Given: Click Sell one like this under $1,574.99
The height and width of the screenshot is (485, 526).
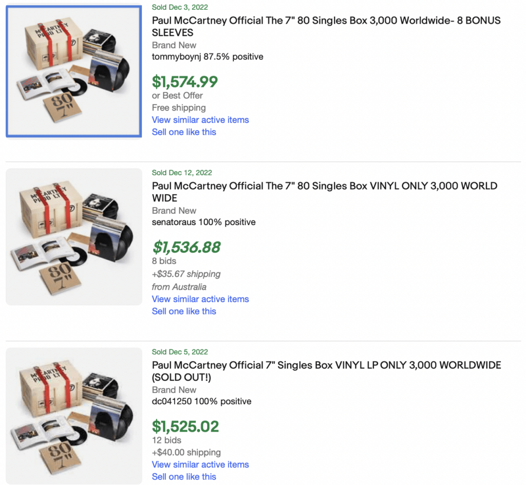Looking at the screenshot, I should [184, 132].
